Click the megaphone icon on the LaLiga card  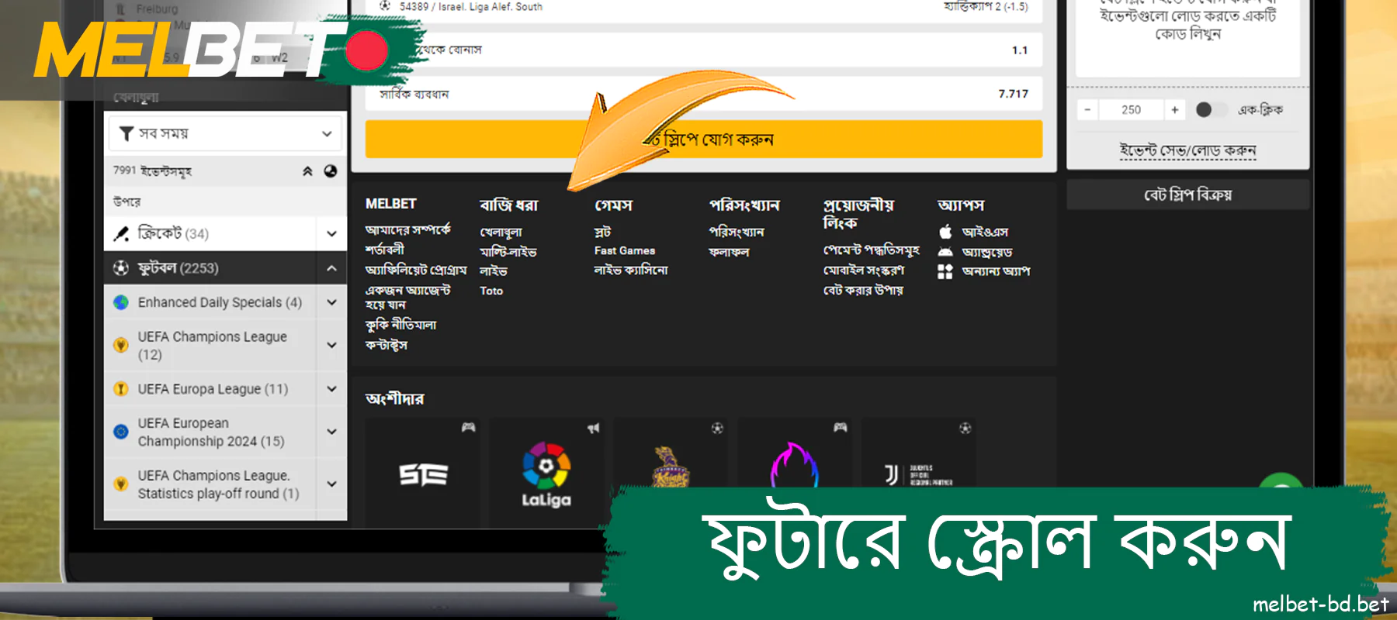pos(594,428)
